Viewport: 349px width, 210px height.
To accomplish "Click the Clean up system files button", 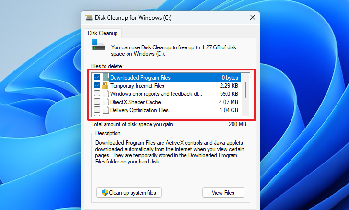I will 129,193.
